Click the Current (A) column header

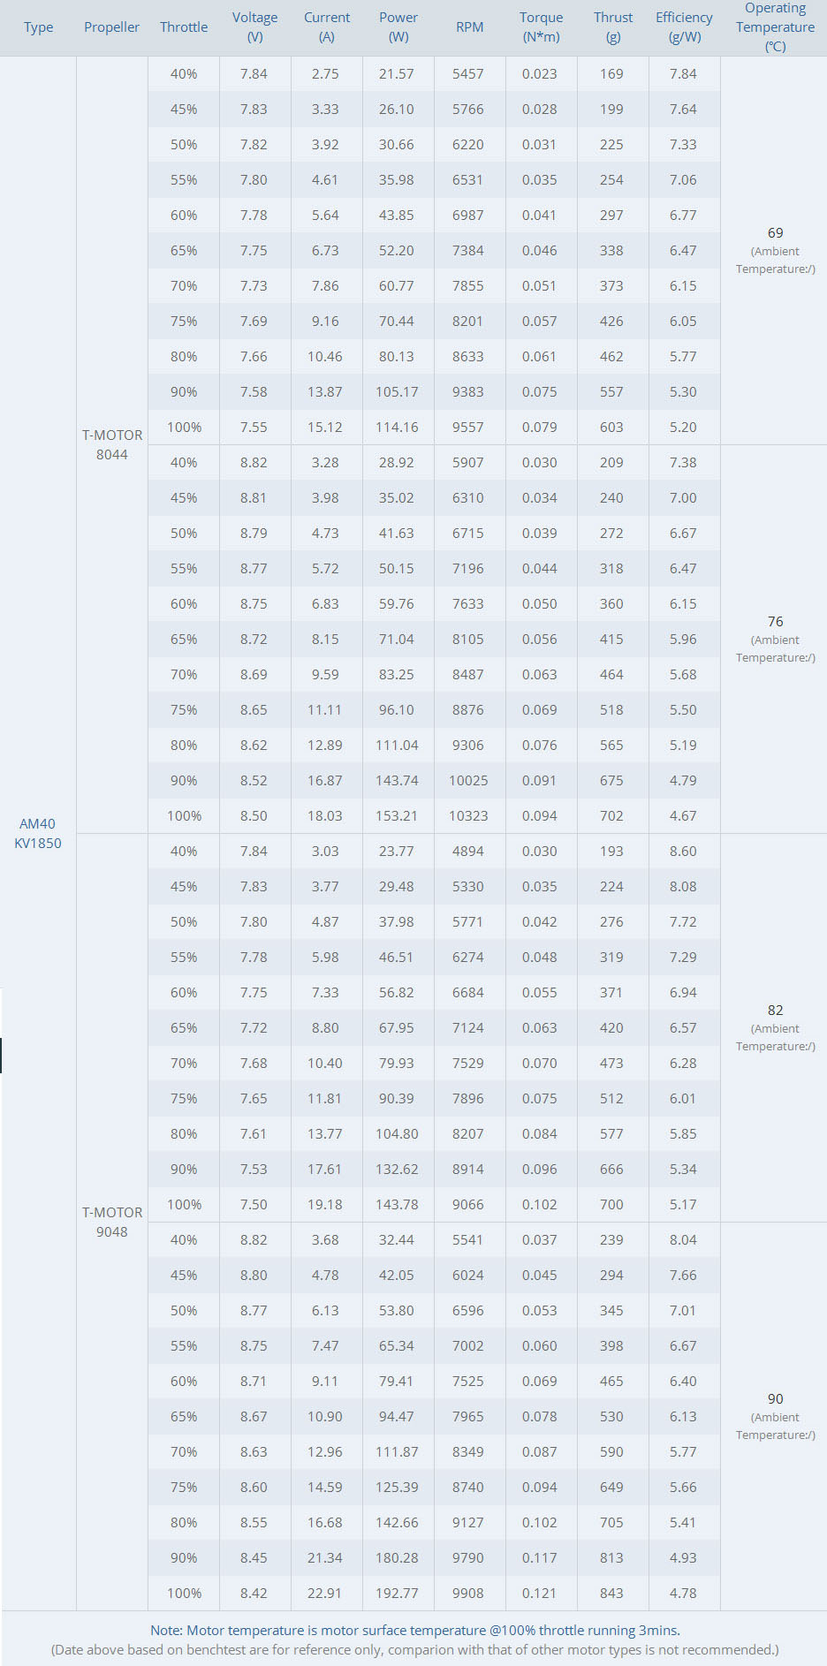click(x=327, y=27)
